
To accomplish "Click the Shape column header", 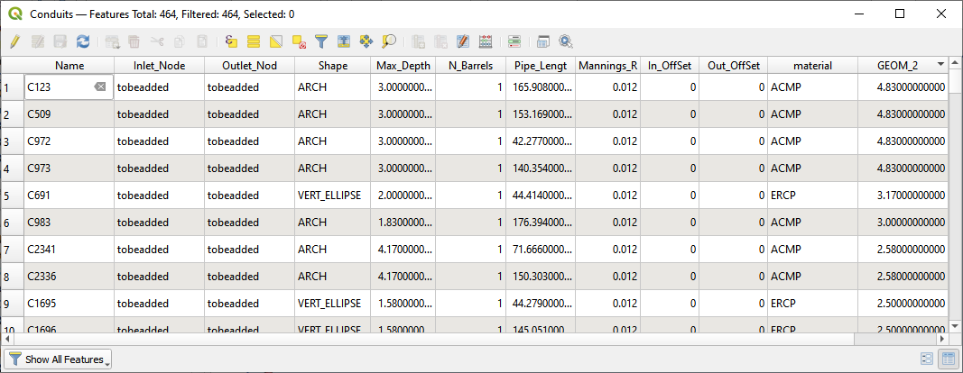I will coord(332,66).
